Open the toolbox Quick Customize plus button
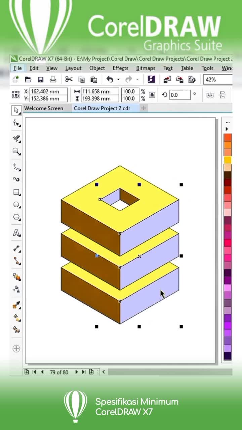Screen dimensions: 242x430 coord(16,348)
